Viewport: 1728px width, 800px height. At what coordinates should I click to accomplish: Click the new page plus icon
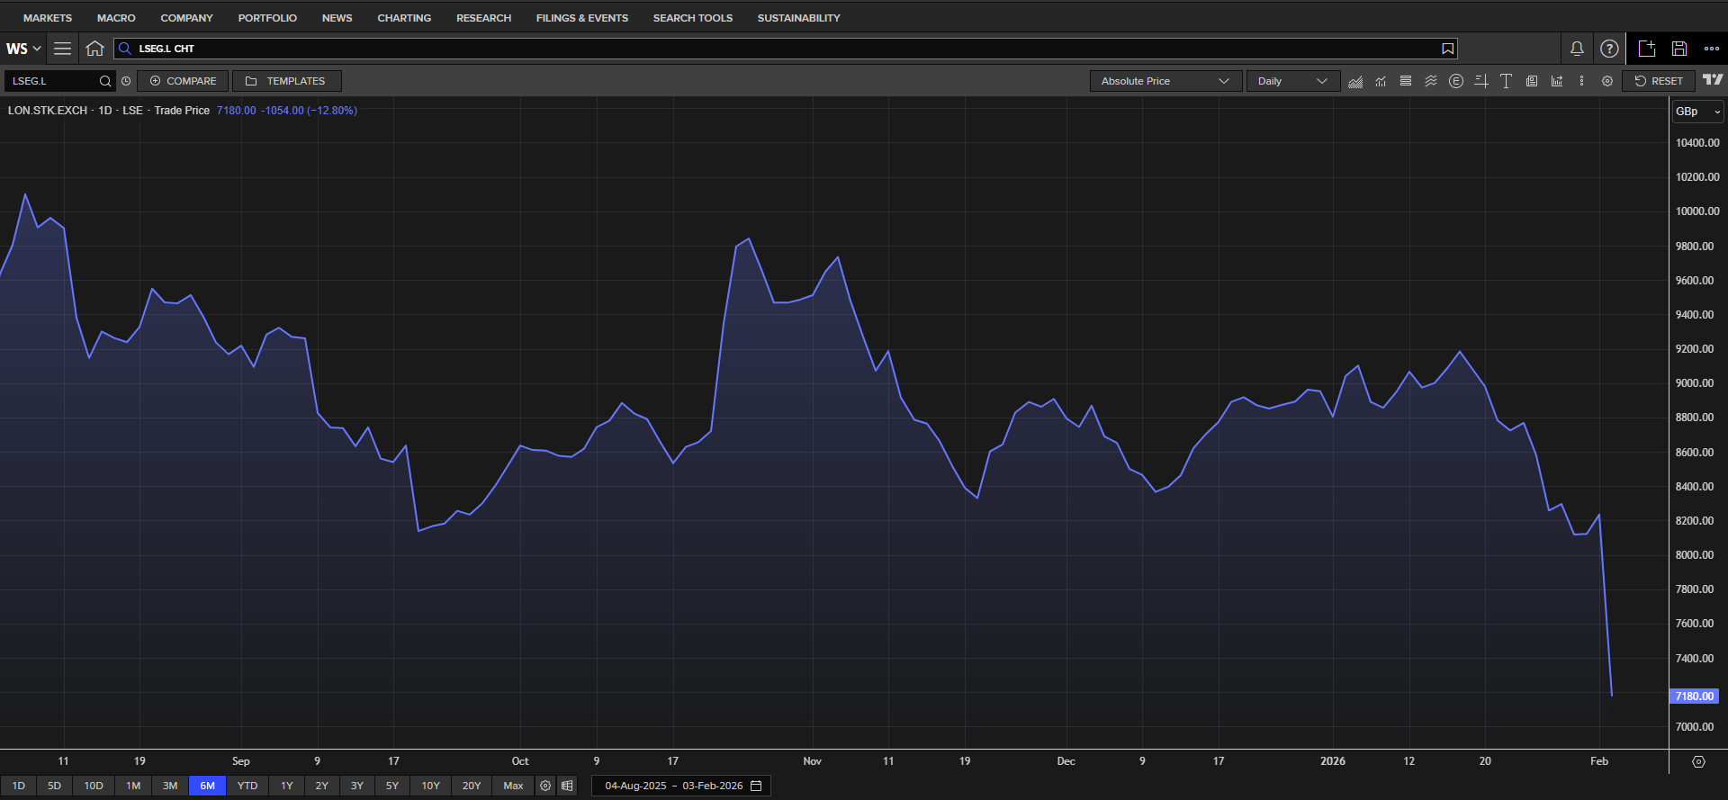click(x=1647, y=49)
